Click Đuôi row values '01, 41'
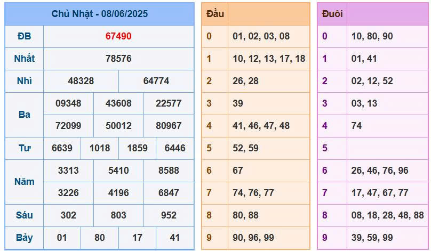The height and width of the screenshot is (251, 431). pos(364,59)
